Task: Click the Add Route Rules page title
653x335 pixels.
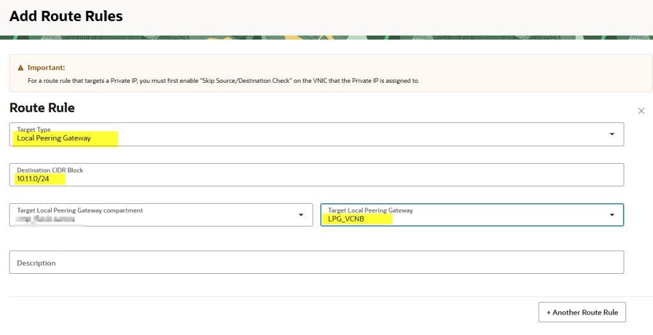Action: coord(66,16)
